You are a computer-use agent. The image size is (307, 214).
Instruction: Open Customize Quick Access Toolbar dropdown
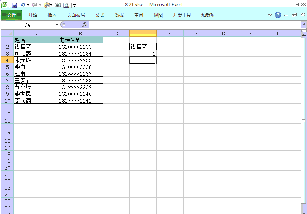pos(74,6)
